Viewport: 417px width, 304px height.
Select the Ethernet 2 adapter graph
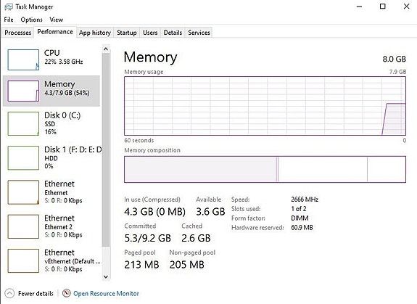(x=23, y=226)
